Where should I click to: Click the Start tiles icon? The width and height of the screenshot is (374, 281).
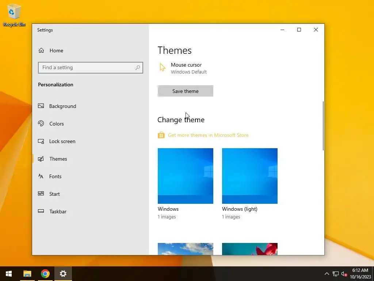[41, 194]
